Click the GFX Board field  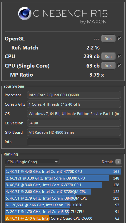tap(74, 132)
